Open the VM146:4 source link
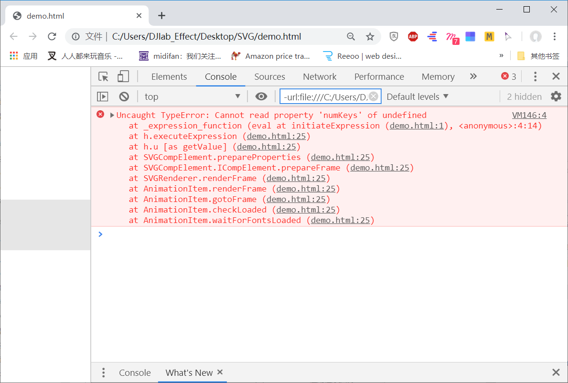Viewport: 568px width, 383px height. point(529,115)
